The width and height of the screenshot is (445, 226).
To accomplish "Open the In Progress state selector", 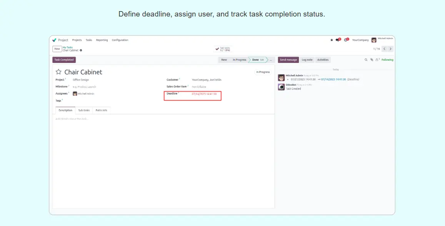I will tap(263, 72).
